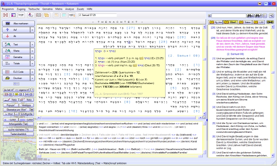Click the two-panel book toolbar icon

coord(39,15)
